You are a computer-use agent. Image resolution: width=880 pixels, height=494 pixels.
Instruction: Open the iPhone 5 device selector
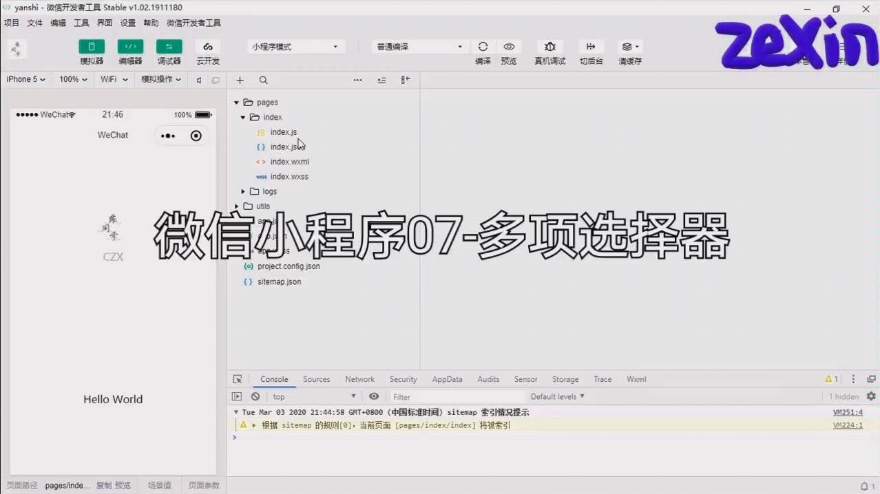pos(25,79)
